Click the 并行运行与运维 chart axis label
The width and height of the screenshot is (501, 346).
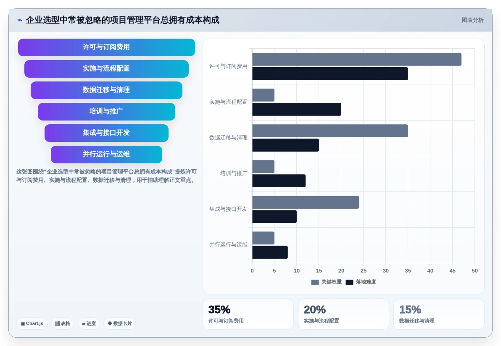pos(228,245)
